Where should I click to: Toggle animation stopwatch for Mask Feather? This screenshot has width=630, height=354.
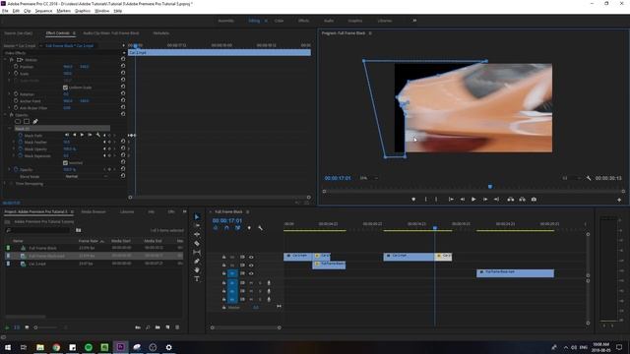point(21,142)
